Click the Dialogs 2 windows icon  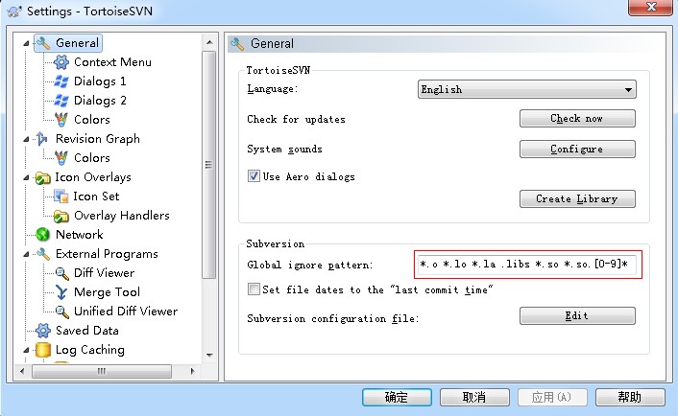[61, 101]
